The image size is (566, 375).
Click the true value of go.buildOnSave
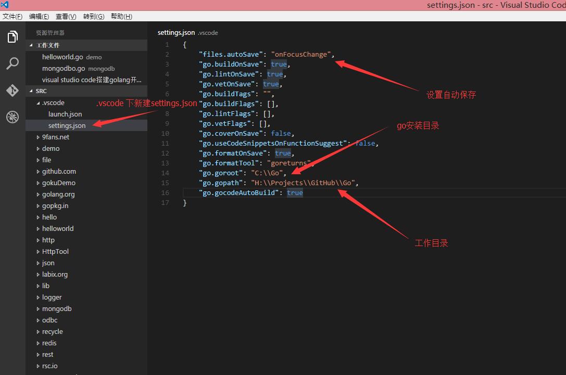[x=279, y=64]
